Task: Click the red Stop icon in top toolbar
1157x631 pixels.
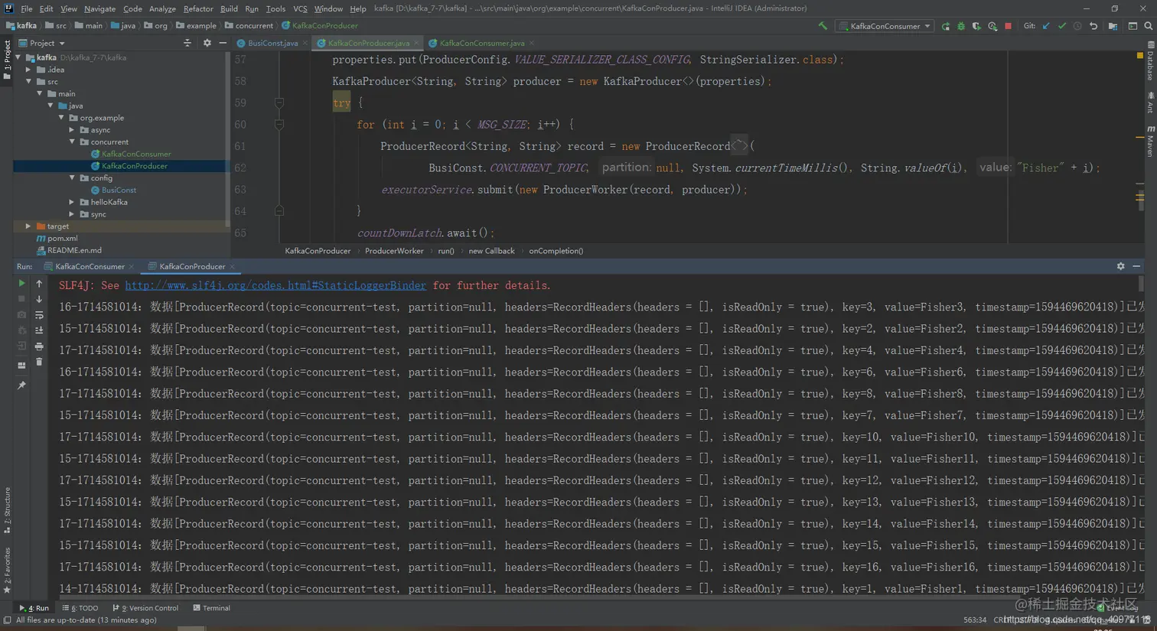Action: (1008, 26)
